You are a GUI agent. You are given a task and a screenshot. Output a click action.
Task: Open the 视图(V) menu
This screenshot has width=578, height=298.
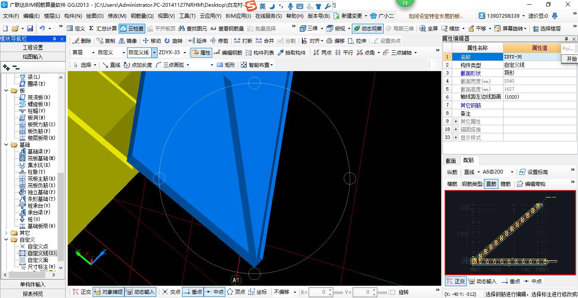pos(166,16)
